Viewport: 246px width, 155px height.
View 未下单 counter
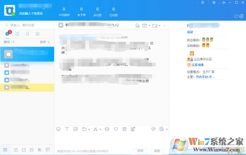point(81,12)
